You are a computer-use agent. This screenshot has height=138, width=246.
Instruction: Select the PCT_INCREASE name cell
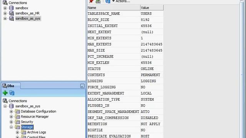click(x=114, y=56)
